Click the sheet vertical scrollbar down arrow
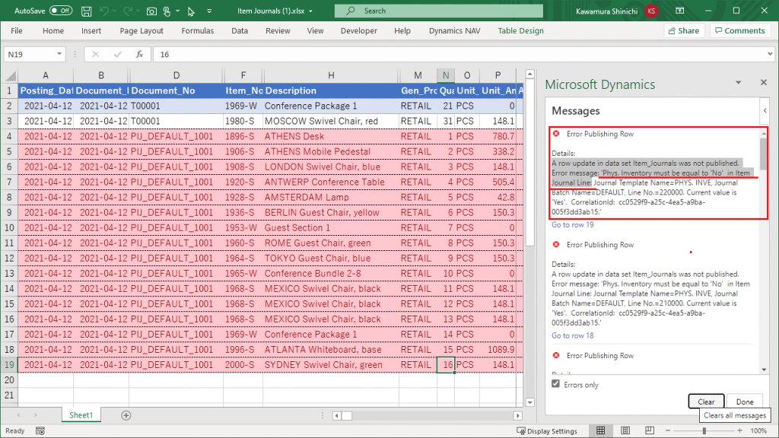 tap(529, 402)
